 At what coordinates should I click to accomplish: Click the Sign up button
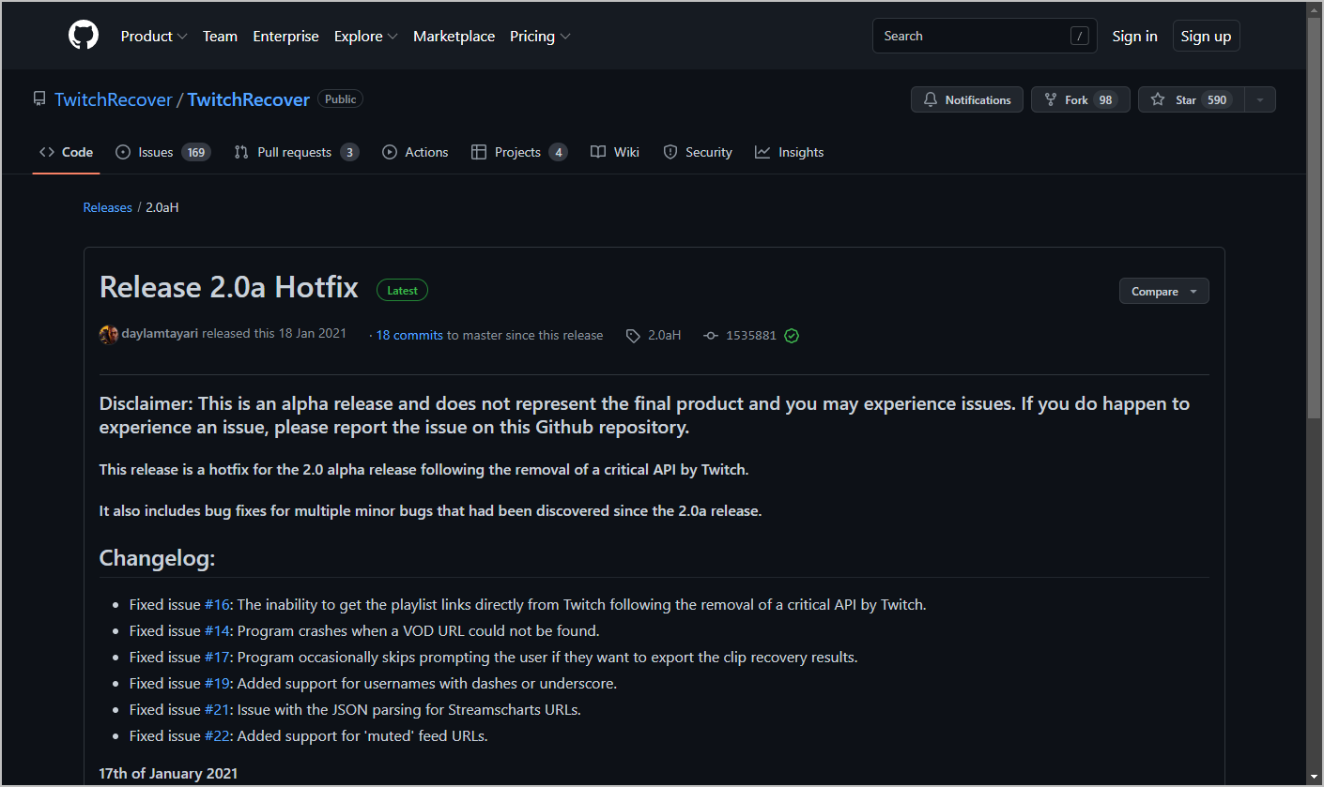(1206, 37)
